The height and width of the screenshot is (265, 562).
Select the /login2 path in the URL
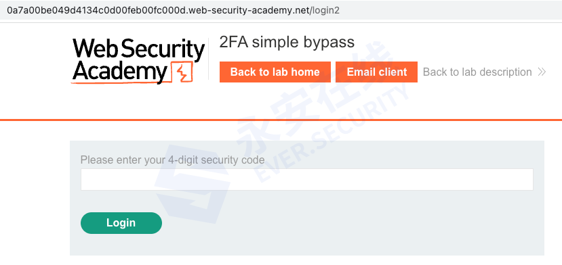tap(325, 10)
